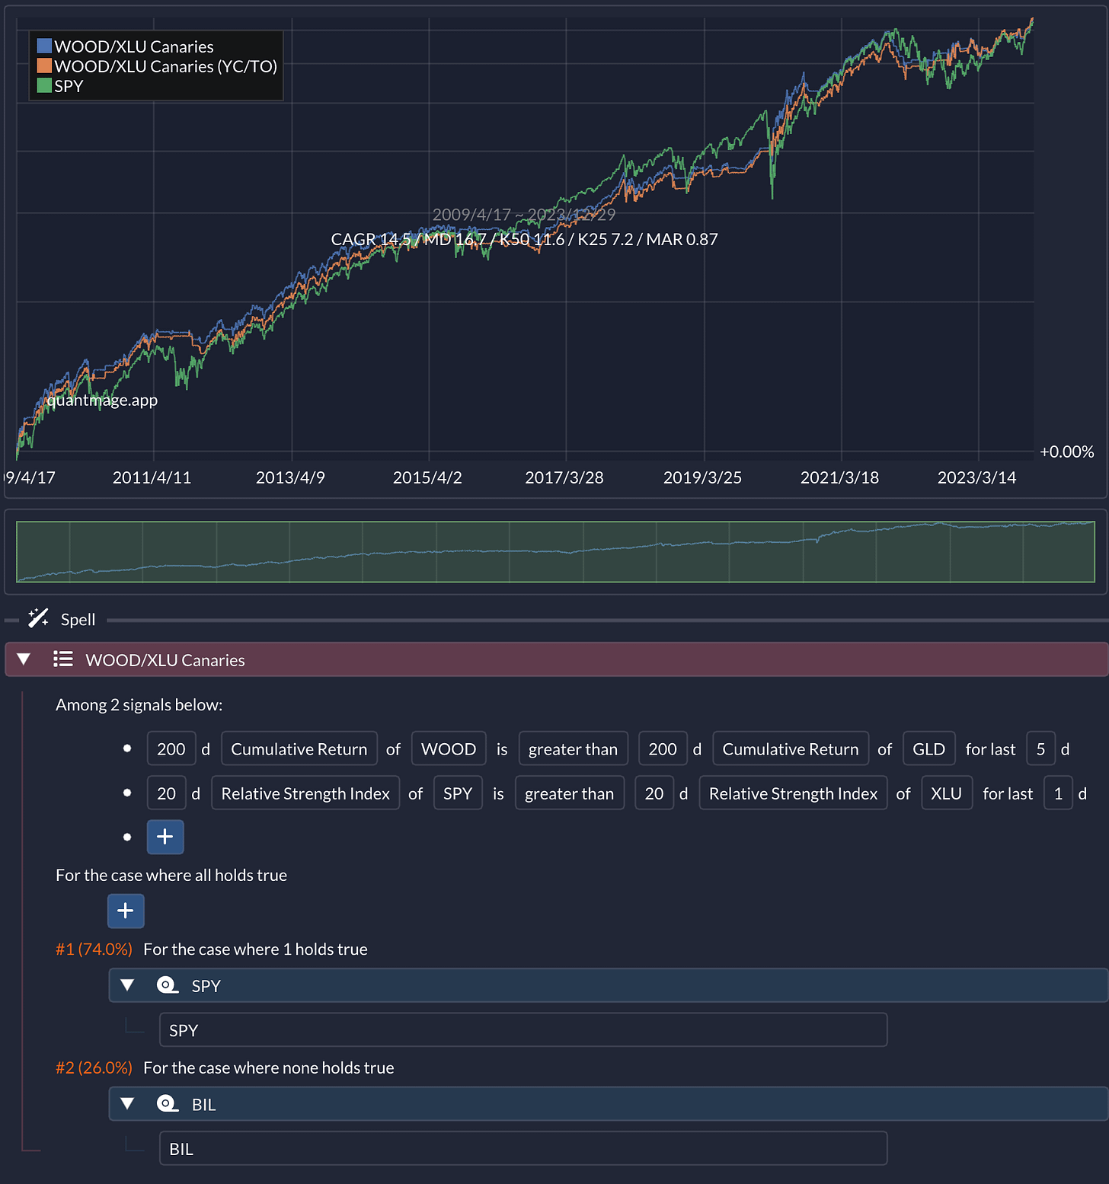Edit the 'for last 1 d' value
Viewport: 1109px width, 1184px height.
[1058, 793]
